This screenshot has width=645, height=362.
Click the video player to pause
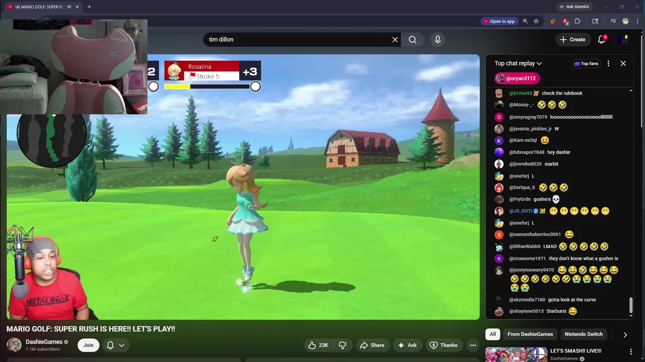tap(243, 187)
